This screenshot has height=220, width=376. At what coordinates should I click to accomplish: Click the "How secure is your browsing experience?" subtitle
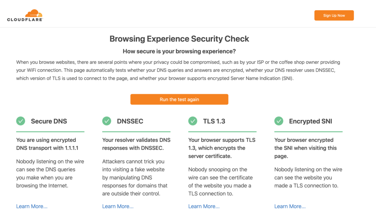coord(179,51)
